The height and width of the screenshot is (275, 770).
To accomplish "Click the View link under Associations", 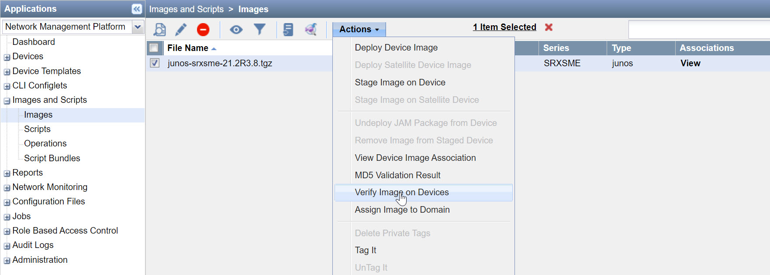I will pos(690,63).
